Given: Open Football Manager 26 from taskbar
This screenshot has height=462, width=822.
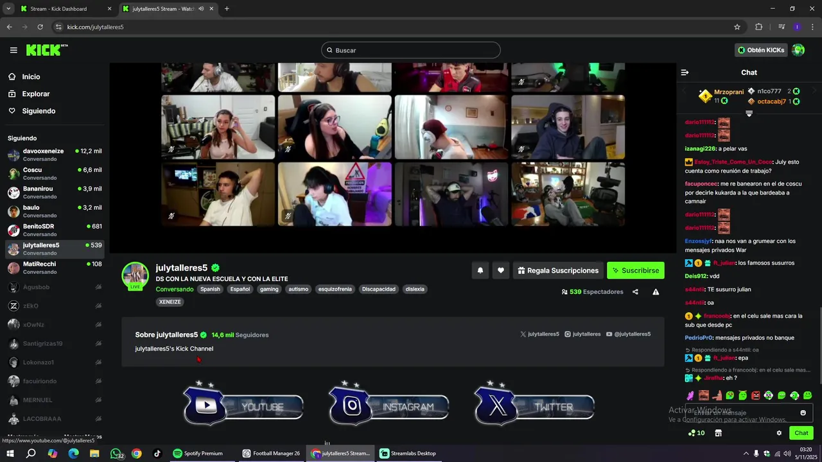Looking at the screenshot, I should coord(271,453).
